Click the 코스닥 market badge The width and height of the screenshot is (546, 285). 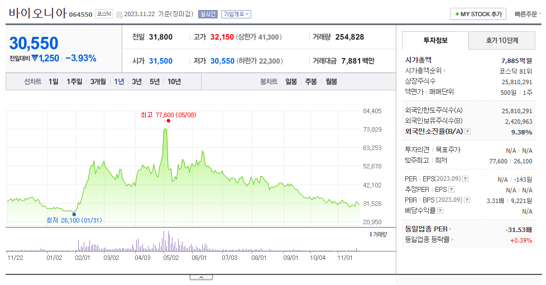tap(104, 14)
